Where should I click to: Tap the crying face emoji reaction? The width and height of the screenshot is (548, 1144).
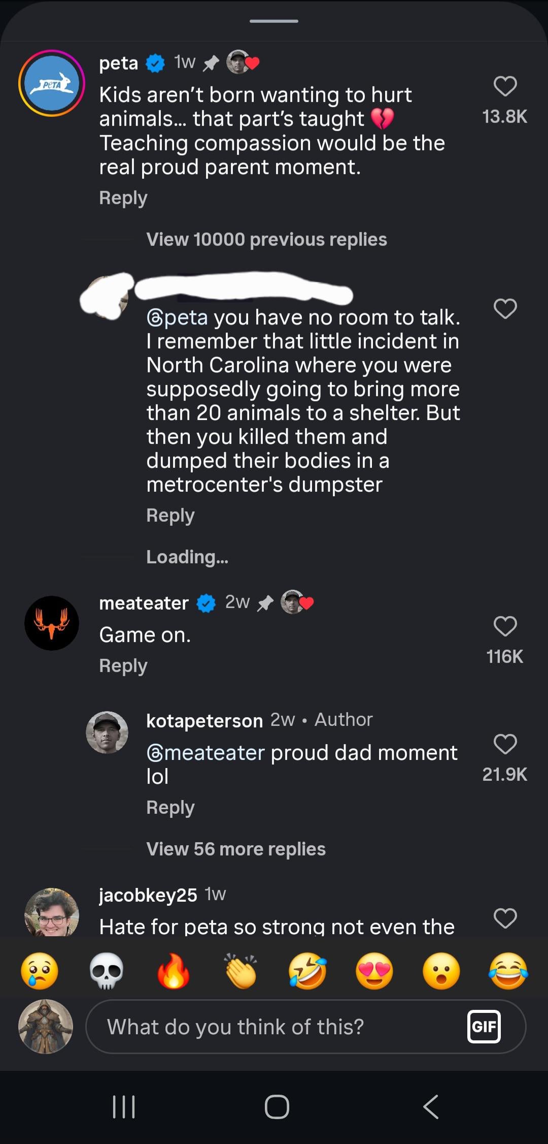coord(40,971)
